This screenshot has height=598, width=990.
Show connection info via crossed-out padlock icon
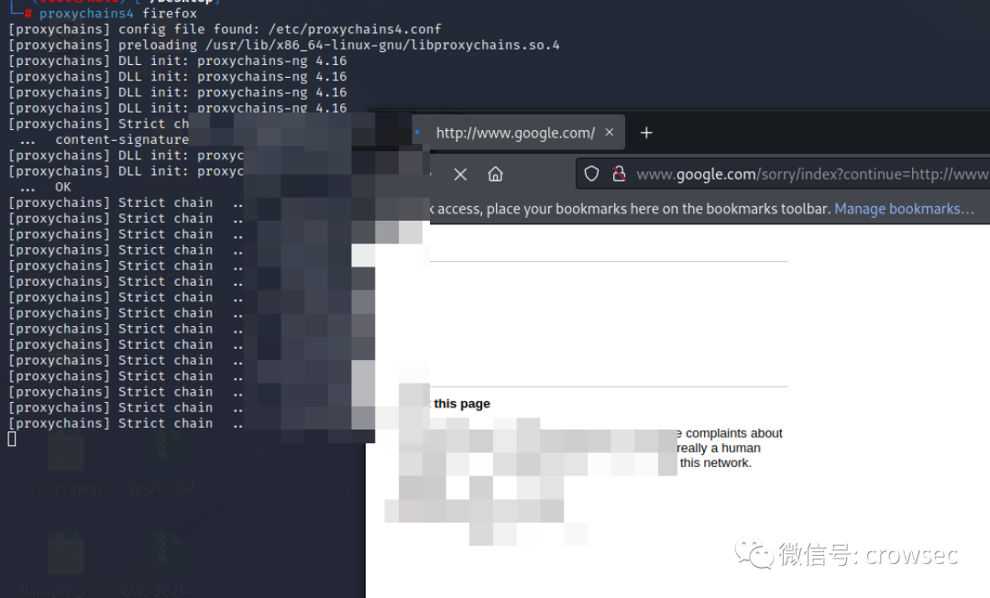(620, 174)
